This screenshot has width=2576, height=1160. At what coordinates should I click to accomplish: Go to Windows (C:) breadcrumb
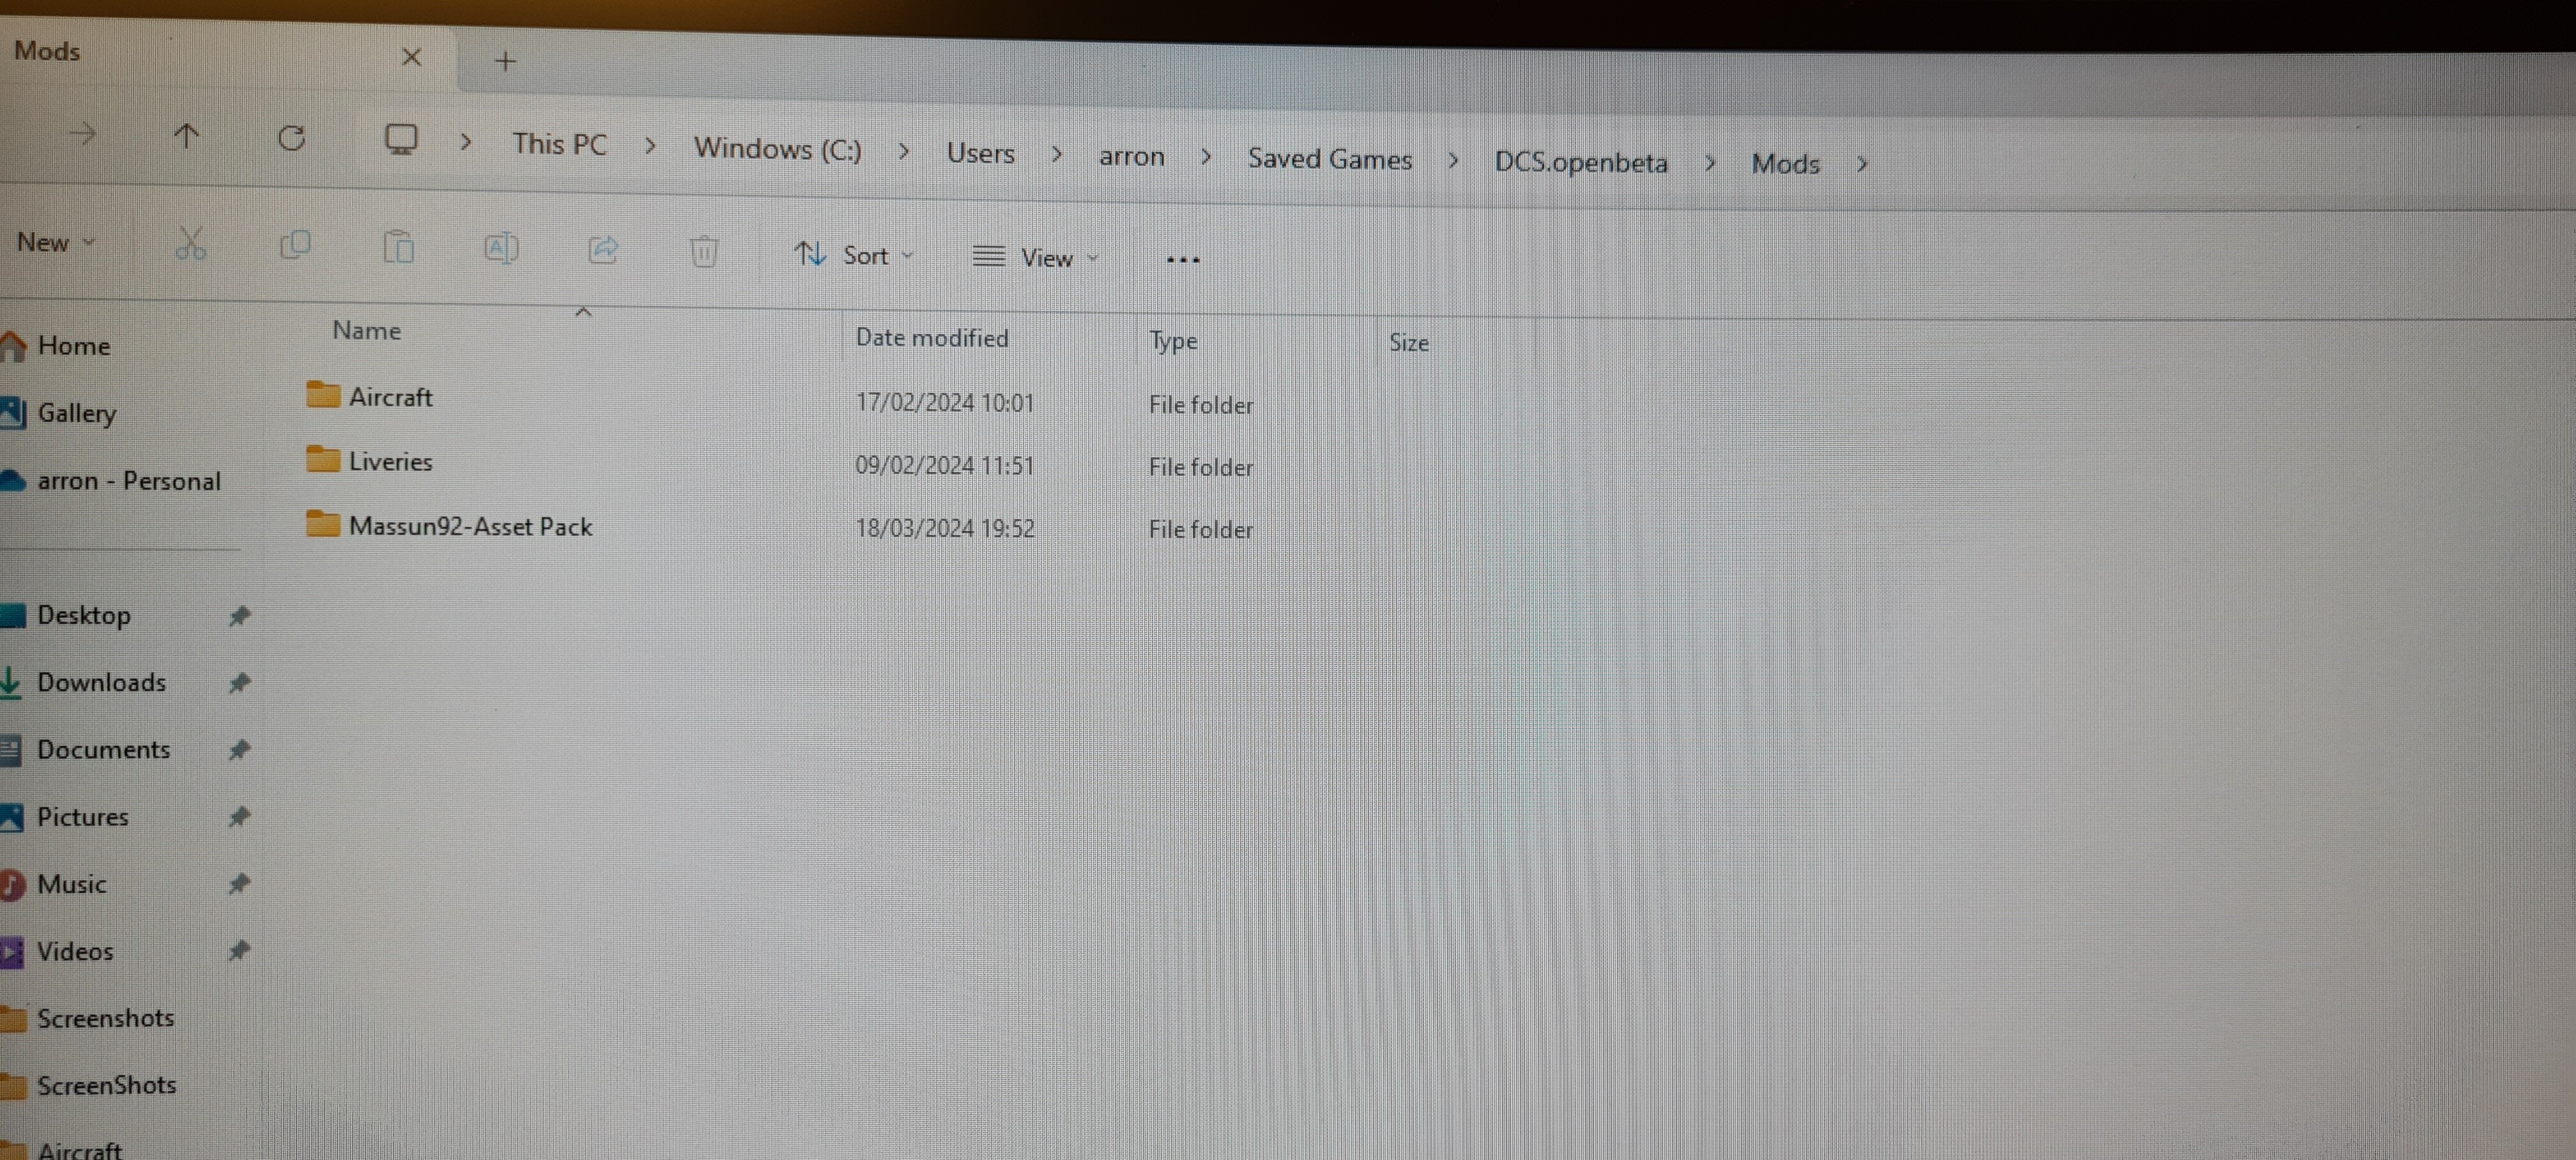click(777, 149)
